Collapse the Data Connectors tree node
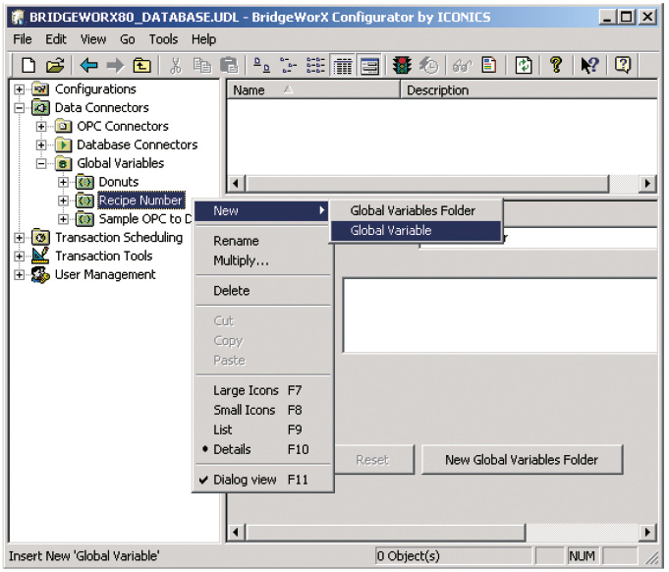This screenshot has width=669, height=572. point(19,108)
